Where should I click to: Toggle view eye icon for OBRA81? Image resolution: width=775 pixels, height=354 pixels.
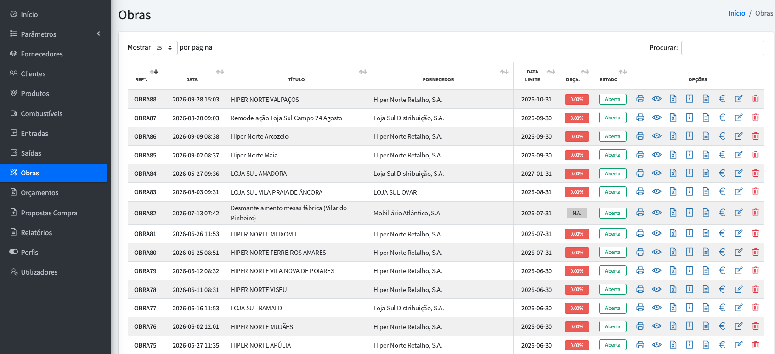(x=656, y=233)
